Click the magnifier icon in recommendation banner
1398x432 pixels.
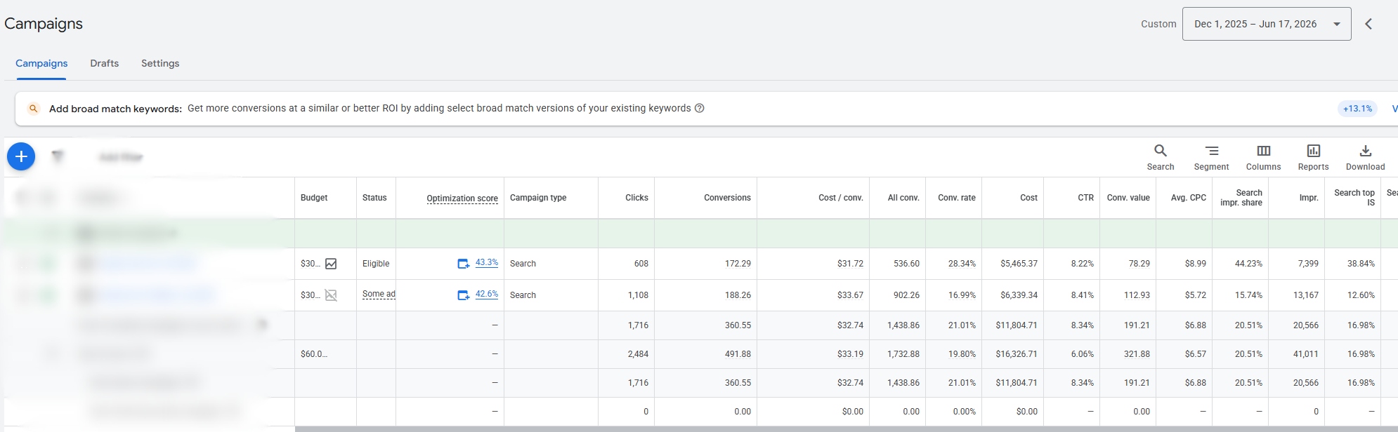33,109
